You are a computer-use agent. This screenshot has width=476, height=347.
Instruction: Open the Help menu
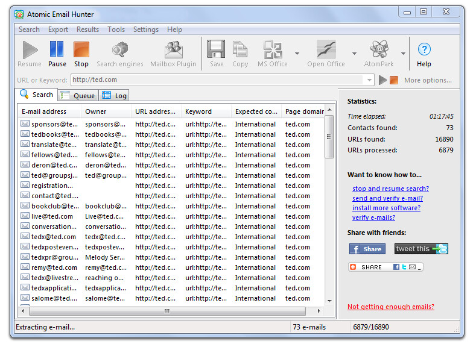[x=174, y=30]
